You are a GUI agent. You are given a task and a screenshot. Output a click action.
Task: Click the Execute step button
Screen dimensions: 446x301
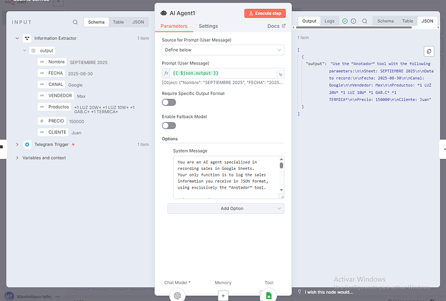click(265, 14)
